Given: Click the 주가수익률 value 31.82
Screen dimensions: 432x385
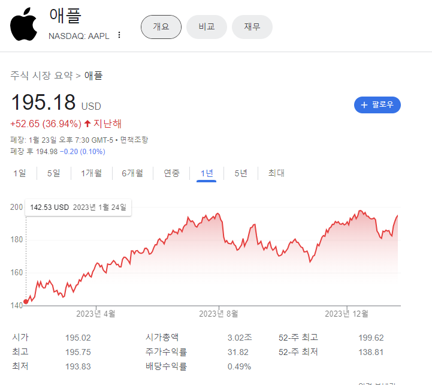Looking at the screenshot, I should pyautogui.click(x=238, y=352).
